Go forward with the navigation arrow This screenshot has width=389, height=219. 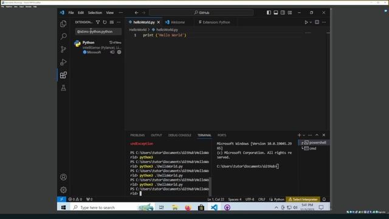tap(143, 12)
